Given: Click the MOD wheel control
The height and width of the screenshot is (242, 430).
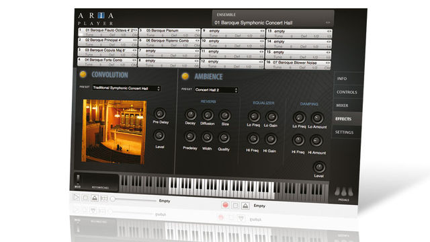Looking at the screenshot, I should [x=78, y=179].
